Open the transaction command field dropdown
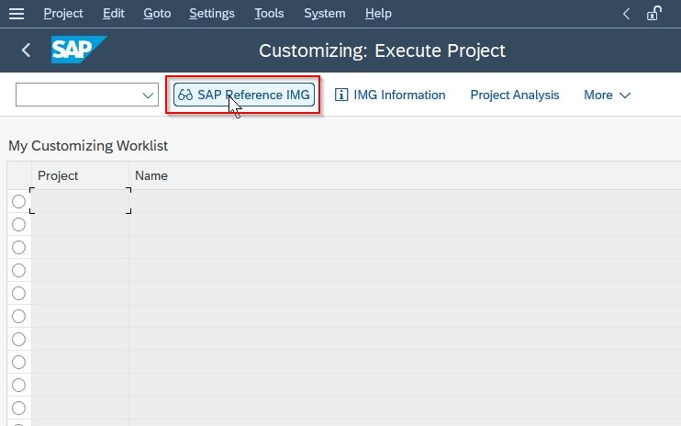The height and width of the screenshot is (426, 681). (x=148, y=95)
